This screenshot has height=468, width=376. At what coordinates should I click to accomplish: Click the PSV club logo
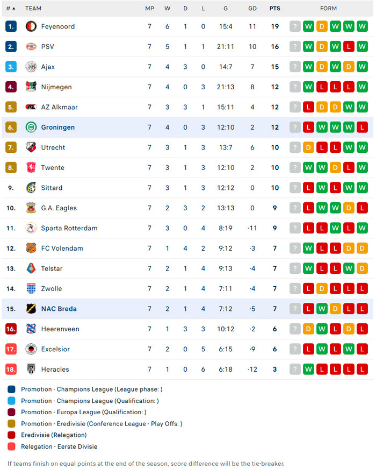click(31, 47)
